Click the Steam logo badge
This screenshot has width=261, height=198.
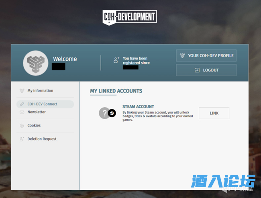click(112, 113)
